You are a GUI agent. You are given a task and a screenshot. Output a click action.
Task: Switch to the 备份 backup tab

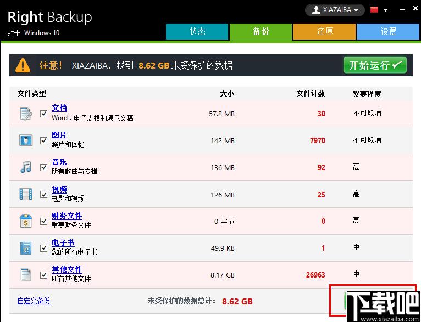coord(261,32)
